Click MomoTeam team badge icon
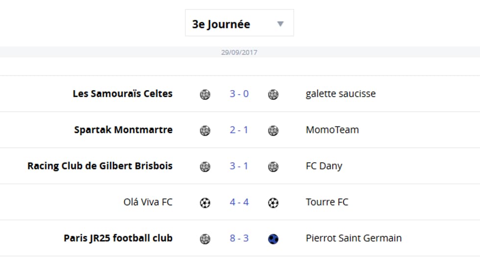The height and width of the screenshot is (270, 480). [273, 130]
